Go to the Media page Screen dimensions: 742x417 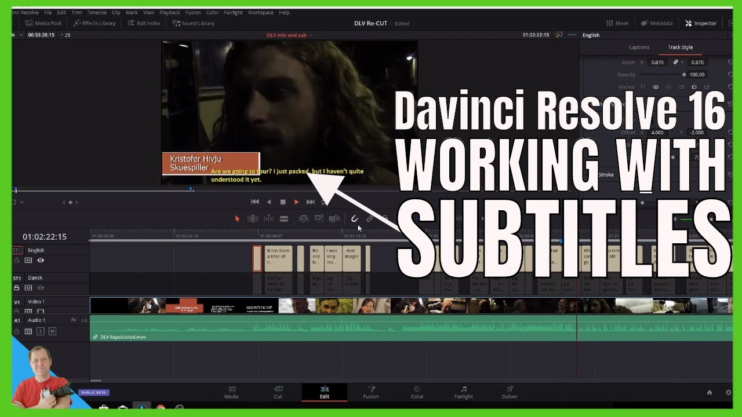[231, 392]
